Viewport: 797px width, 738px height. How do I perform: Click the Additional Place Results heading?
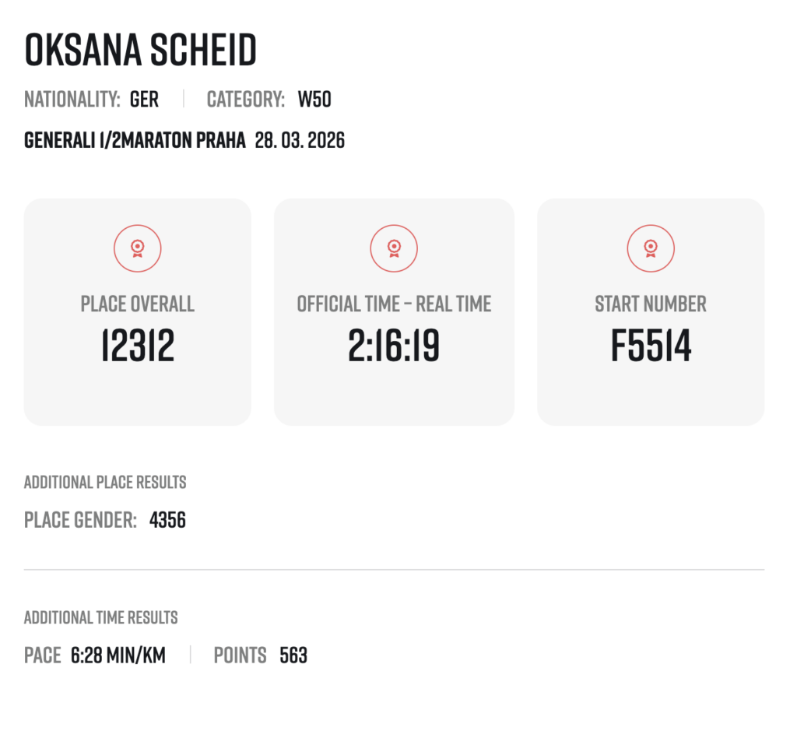(x=105, y=483)
